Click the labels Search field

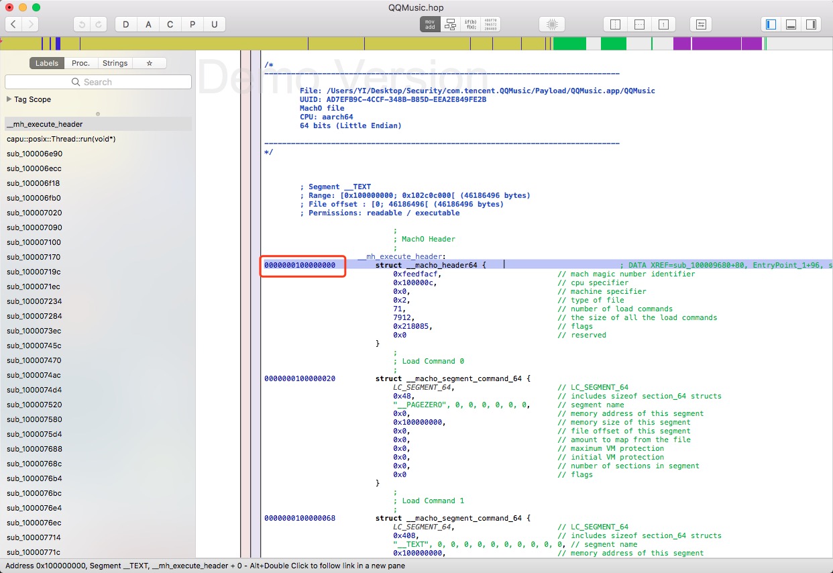coord(98,82)
